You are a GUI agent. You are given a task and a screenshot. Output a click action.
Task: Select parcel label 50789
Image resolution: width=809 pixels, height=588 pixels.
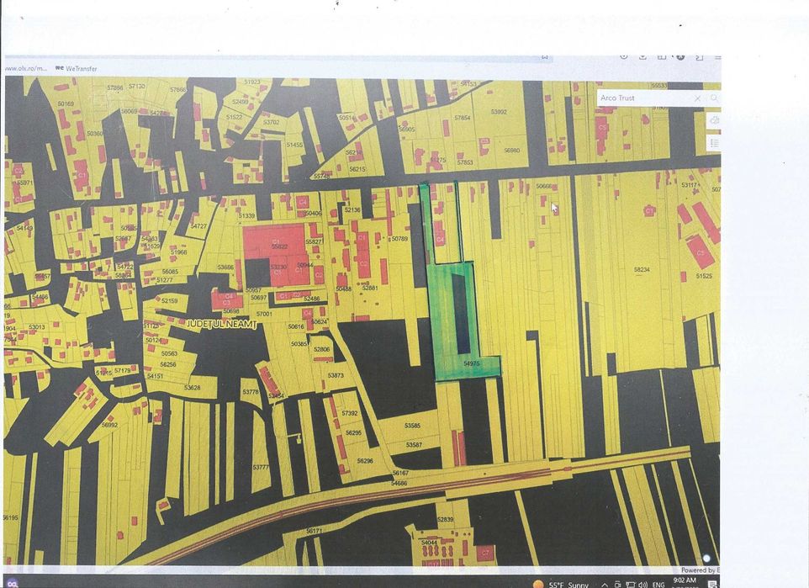[399, 239]
